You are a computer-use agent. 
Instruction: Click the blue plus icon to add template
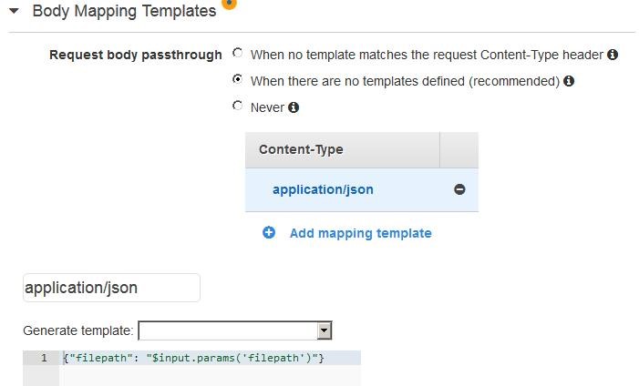pos(269,232)
